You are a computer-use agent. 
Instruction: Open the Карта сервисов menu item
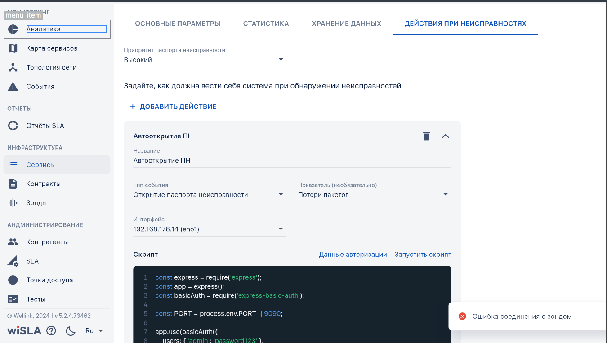point(57,48)
